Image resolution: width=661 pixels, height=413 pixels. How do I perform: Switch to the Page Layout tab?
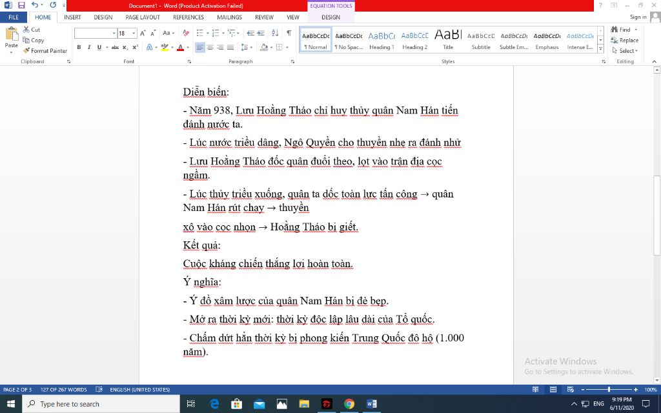[x=143, y=17]
